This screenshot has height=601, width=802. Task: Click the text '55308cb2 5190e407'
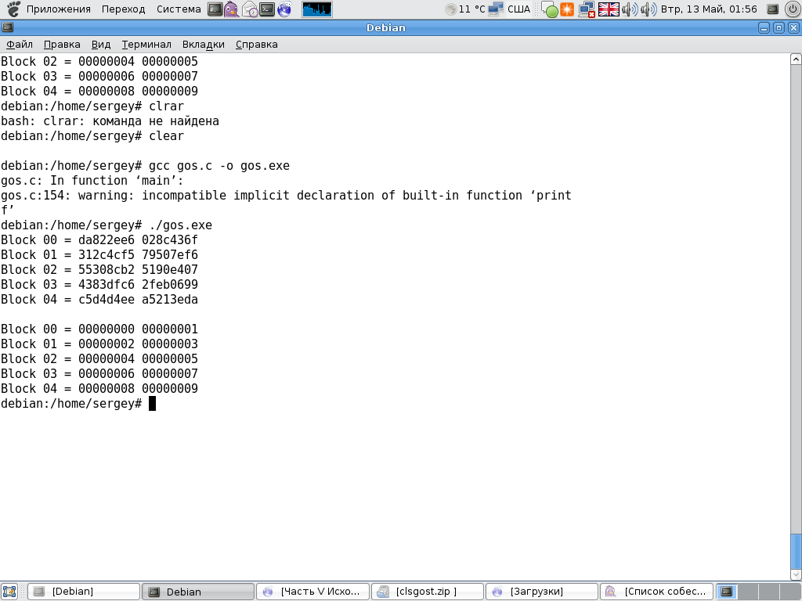138,269
